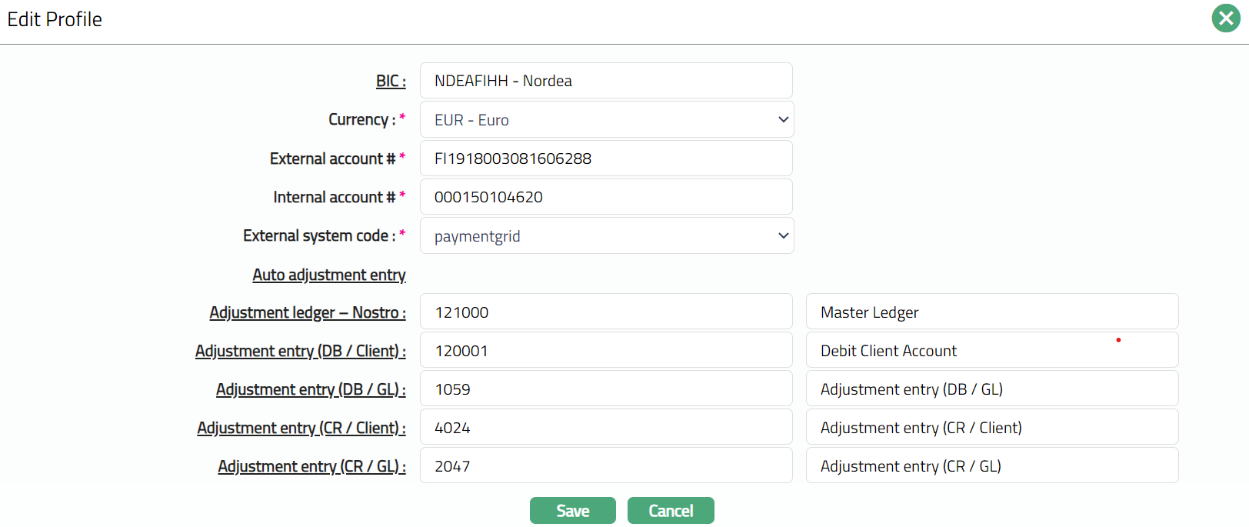Close the Edit Profile dialog

coord(1225,18)
